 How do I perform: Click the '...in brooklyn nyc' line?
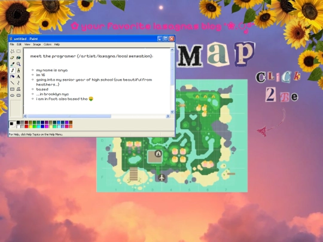pos(53,94)
